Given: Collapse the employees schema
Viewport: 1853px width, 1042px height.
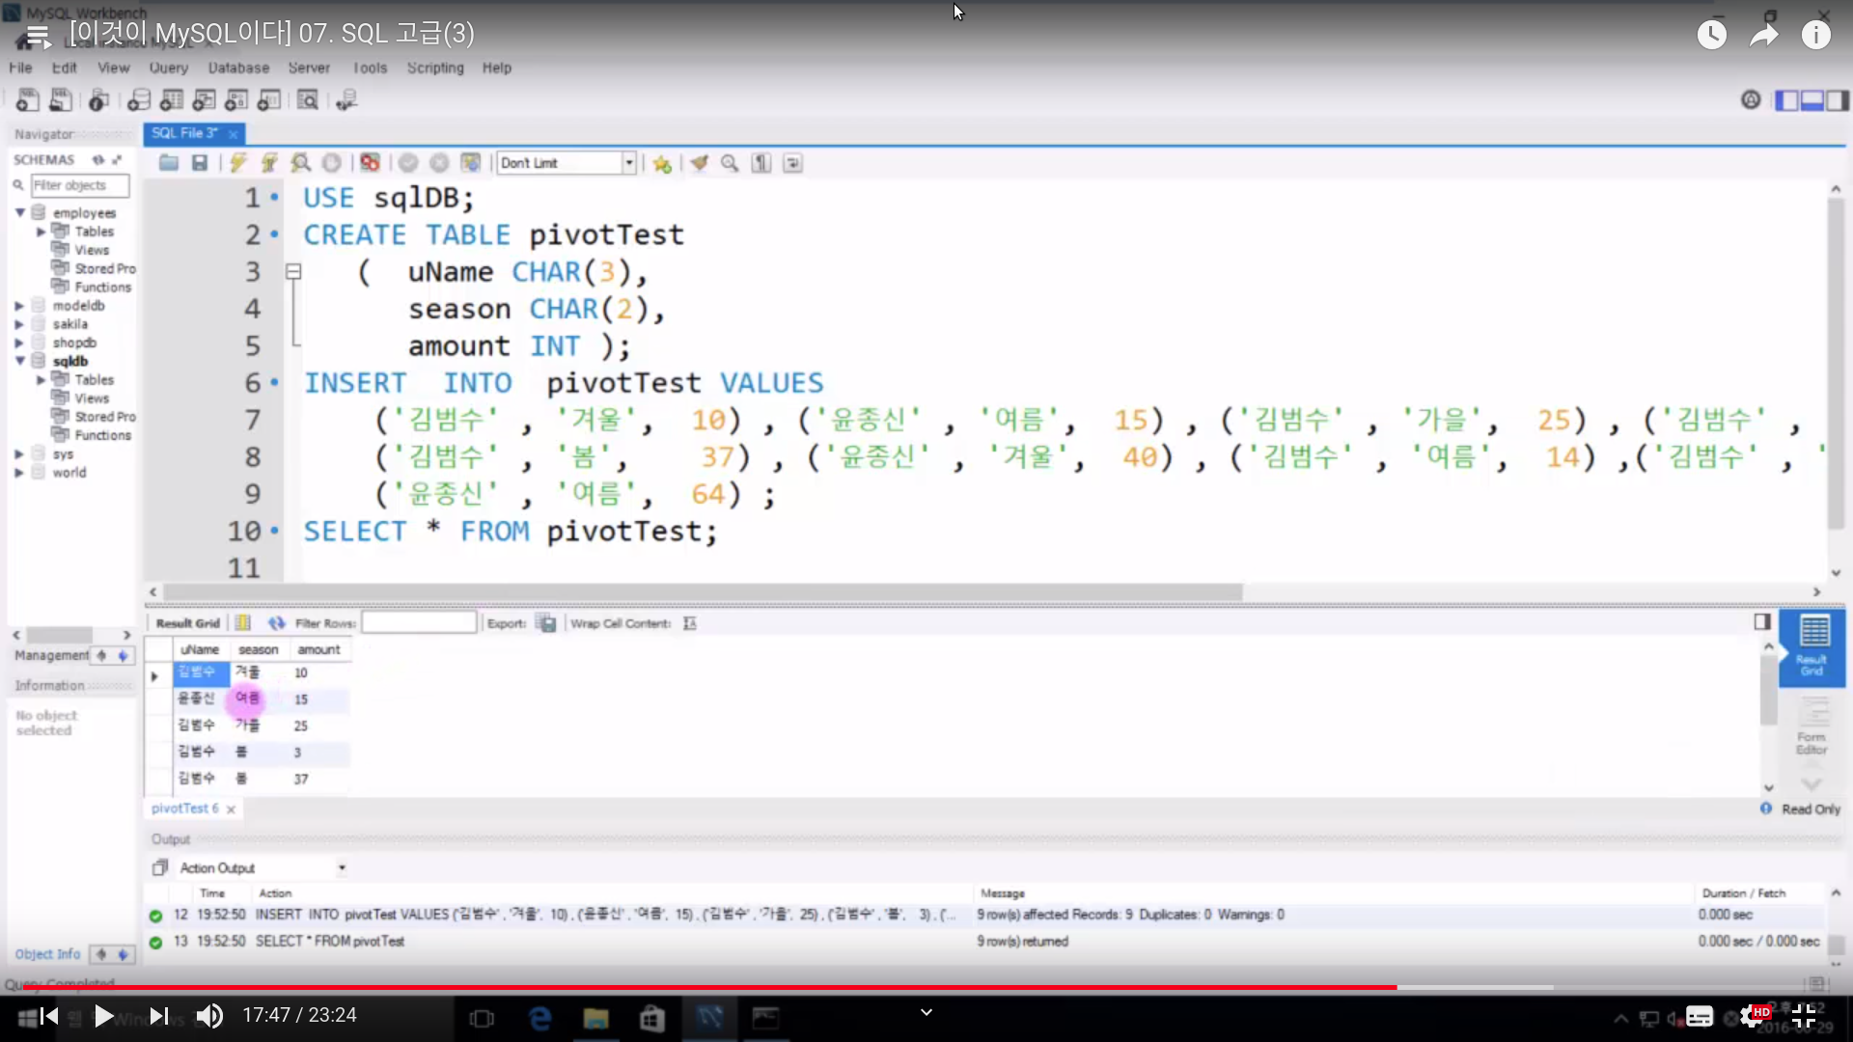Looking at the screenshot, I should (x=19, y=212).
